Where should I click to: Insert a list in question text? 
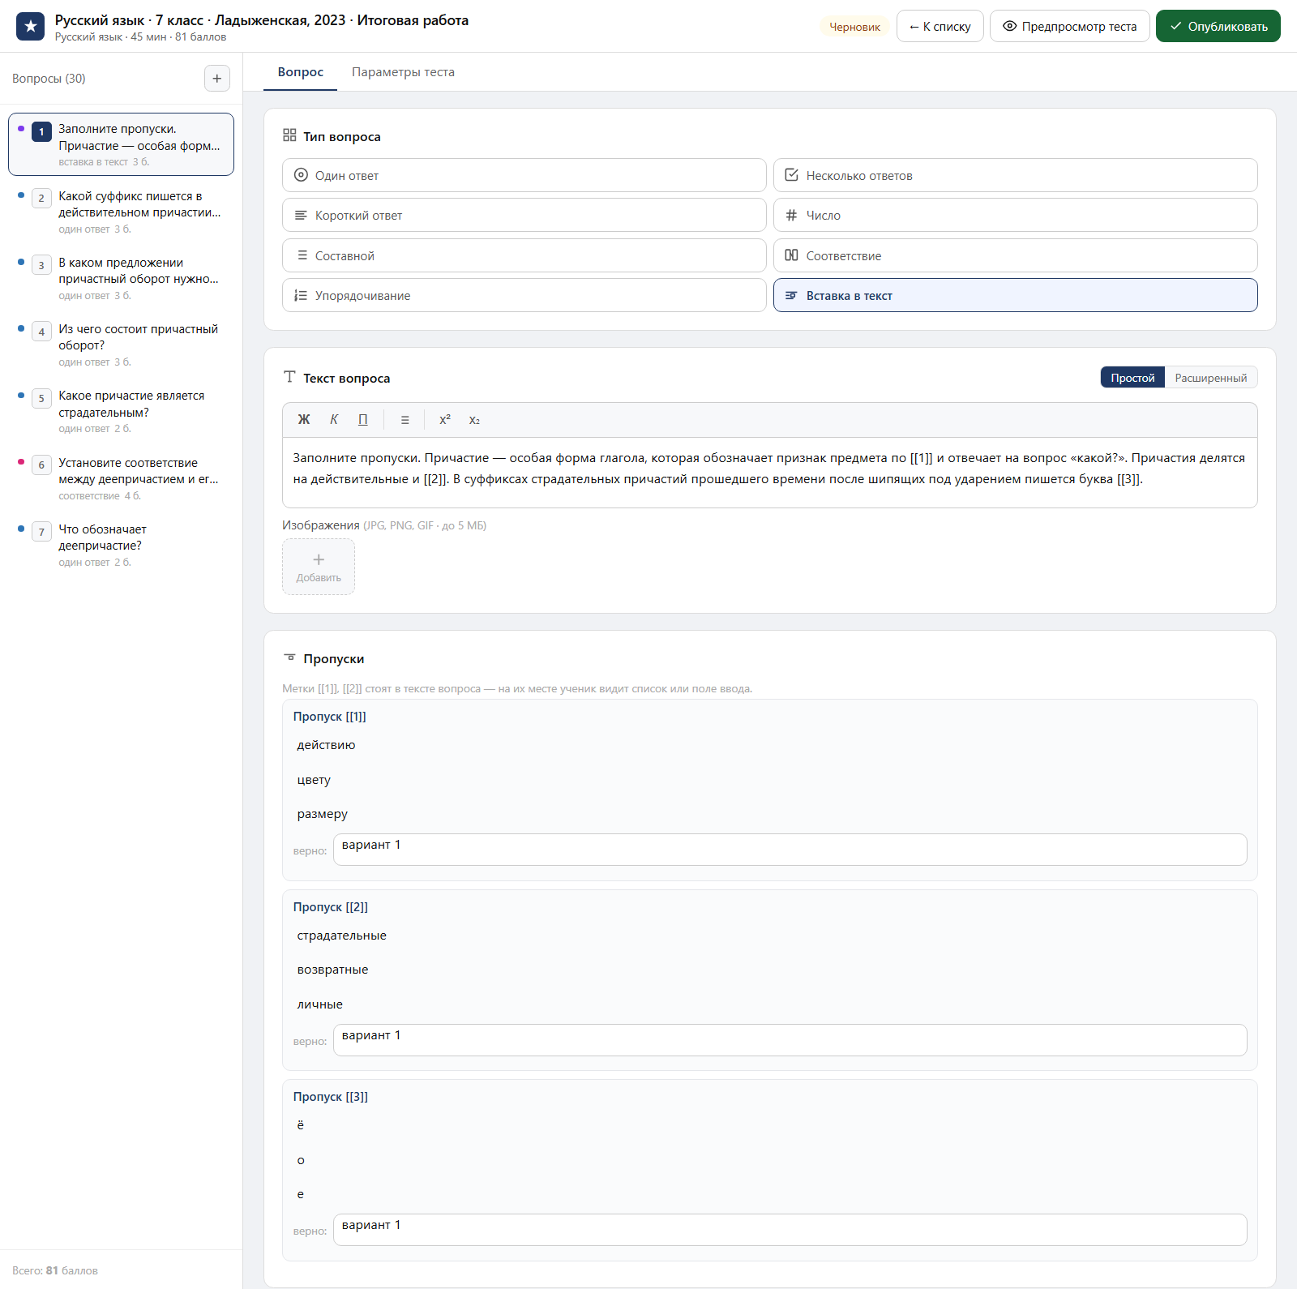pos(405,420)
